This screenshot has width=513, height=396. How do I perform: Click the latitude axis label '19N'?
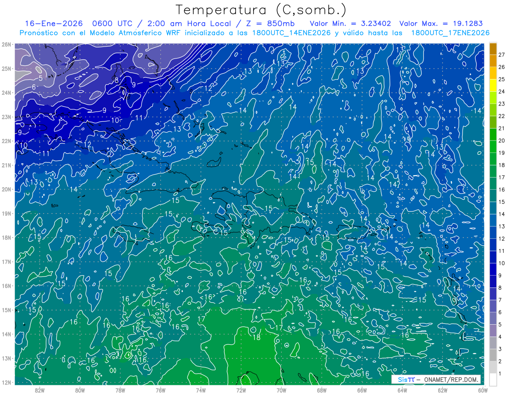point(6,214)
